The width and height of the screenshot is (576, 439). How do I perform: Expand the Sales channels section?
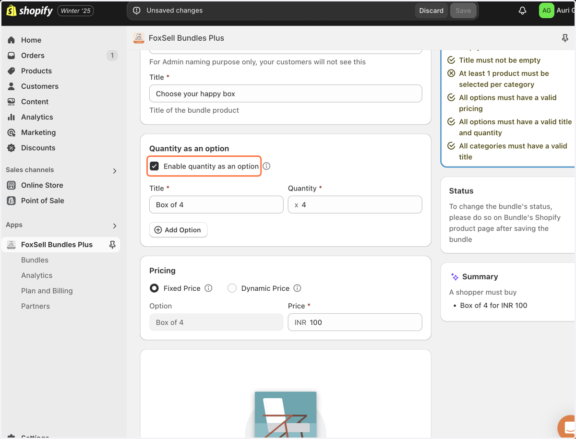[x=114, y=170]
